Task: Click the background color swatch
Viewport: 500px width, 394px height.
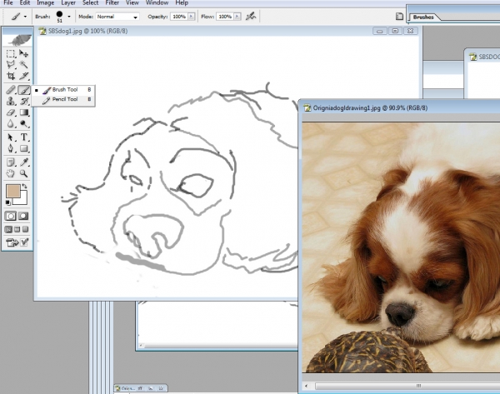Action: pyautogui.click(x=22, y=200)
